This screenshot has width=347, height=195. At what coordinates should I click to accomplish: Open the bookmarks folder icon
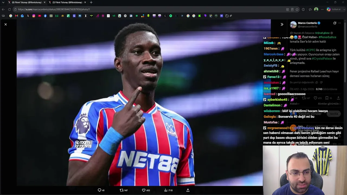coord(227,16)
